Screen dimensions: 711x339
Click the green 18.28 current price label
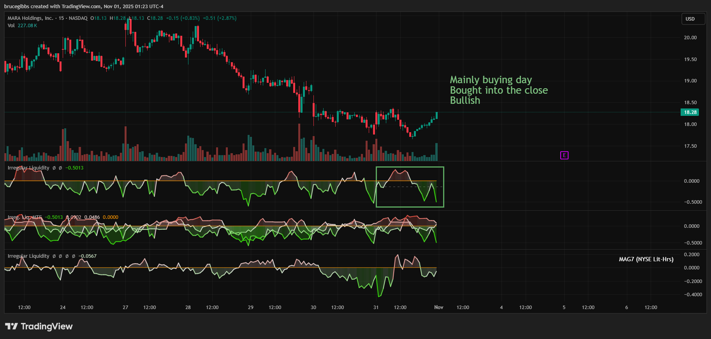(690, 112)
